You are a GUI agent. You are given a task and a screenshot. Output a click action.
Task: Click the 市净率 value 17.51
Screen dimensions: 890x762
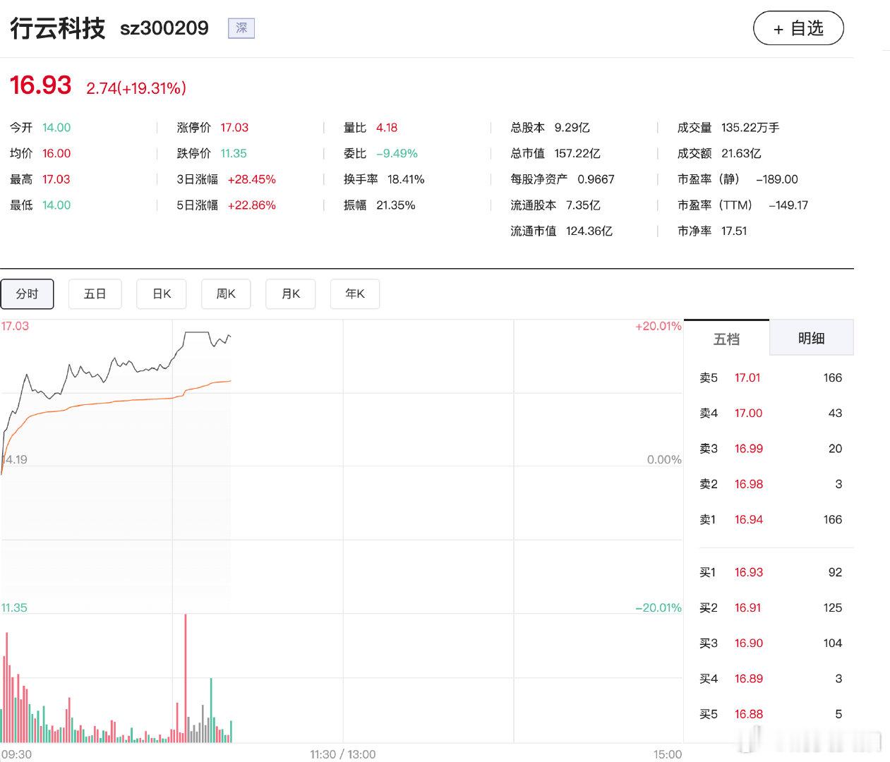[734, 231]
